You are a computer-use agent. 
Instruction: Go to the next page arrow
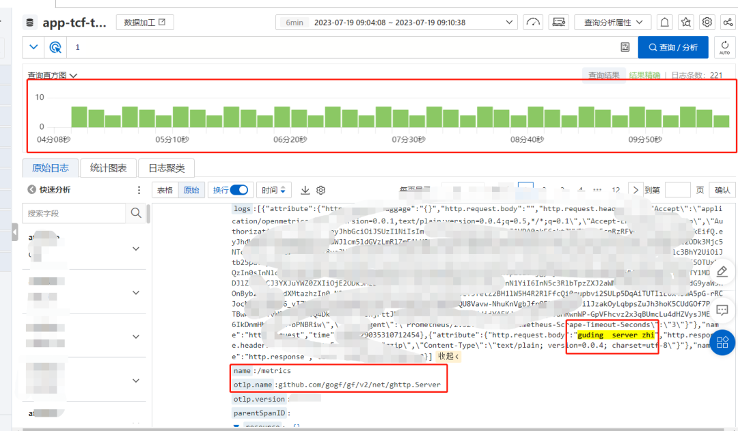pyautogui.click(x=636, y=190)
